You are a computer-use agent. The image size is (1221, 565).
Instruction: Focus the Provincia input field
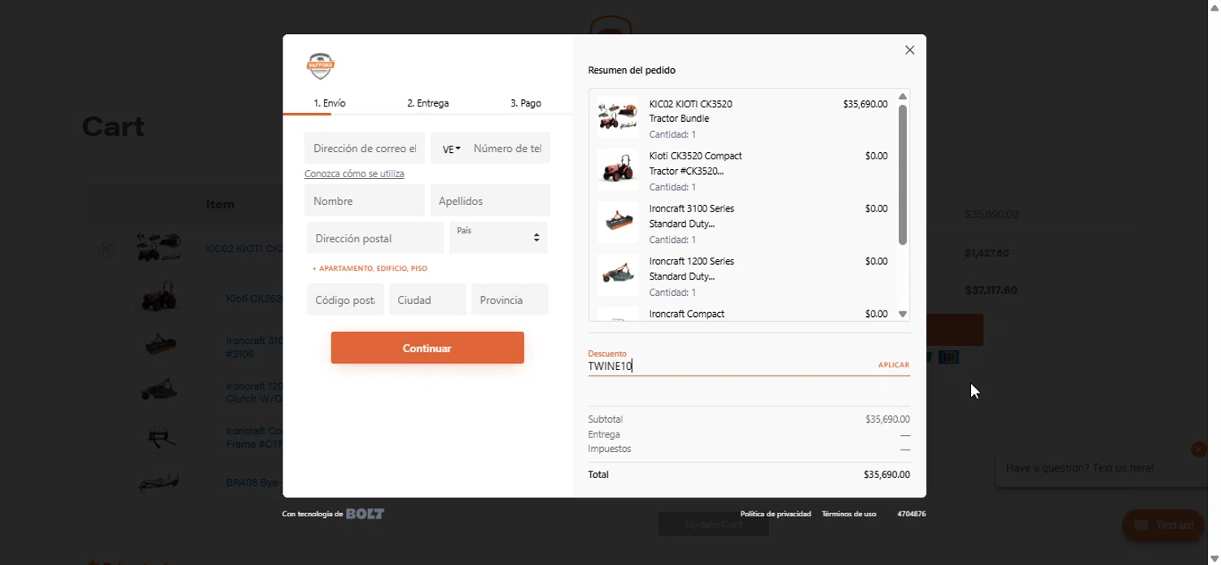tap(510, 300)
